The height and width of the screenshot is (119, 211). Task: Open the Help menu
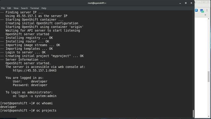click(x=44, y=8)
